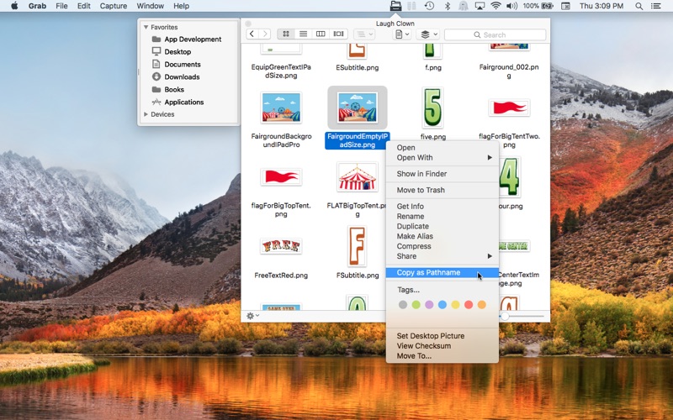Switch to column view

[321, 34]
